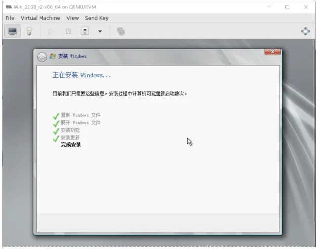
Task: Click the virt-manager window title icon
Action: tap(9, 7)
